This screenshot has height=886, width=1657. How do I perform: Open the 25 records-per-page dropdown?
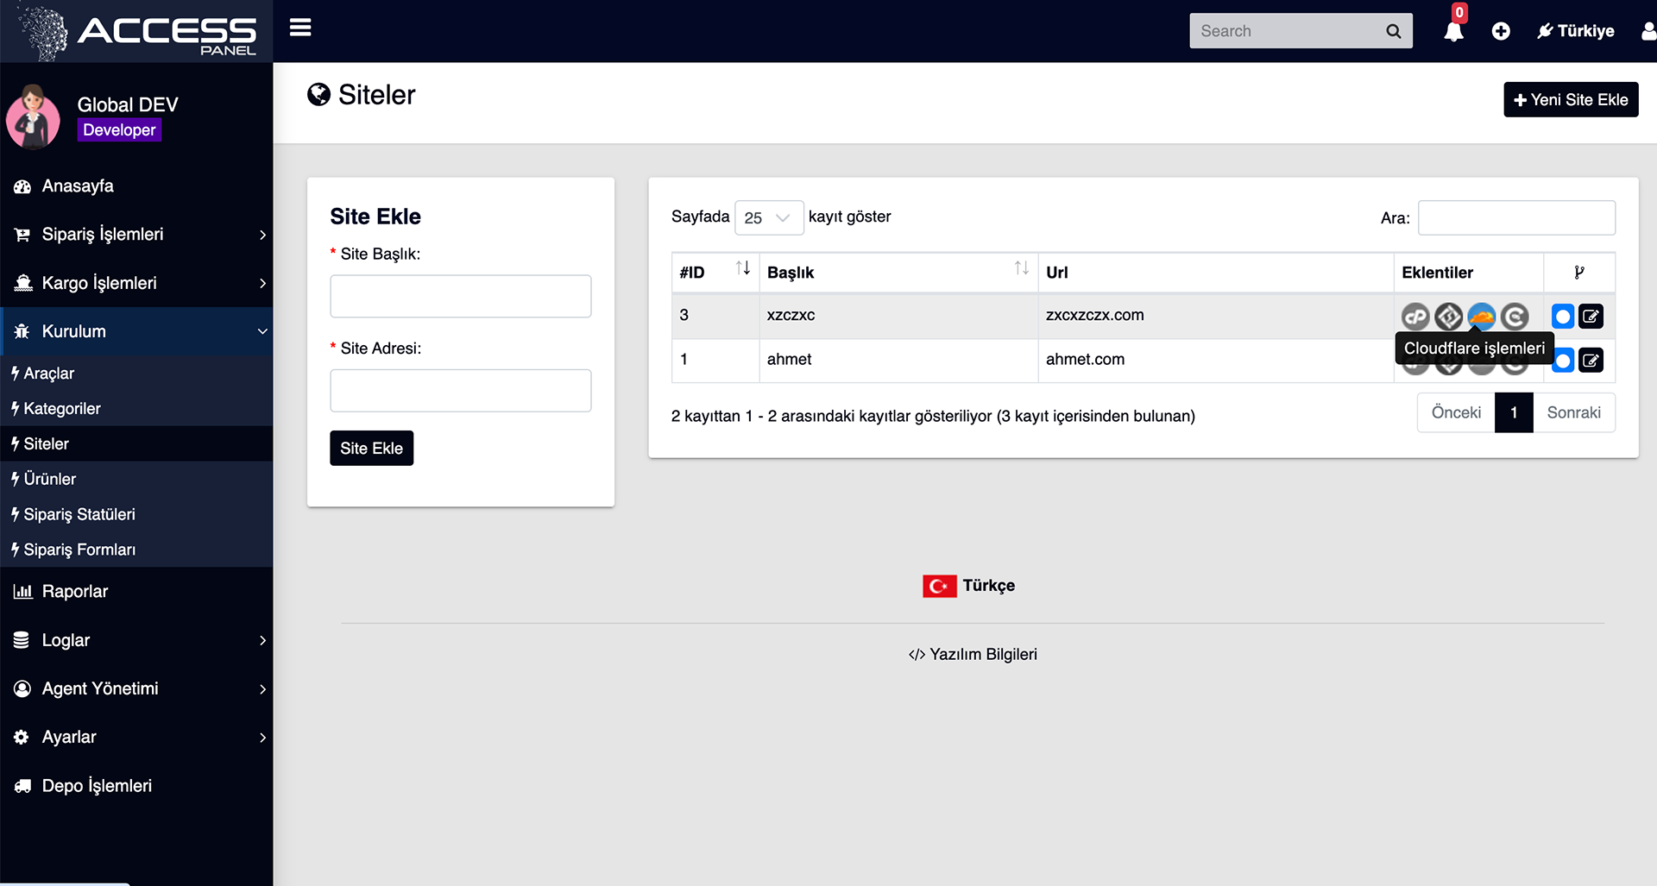point(769,217)
